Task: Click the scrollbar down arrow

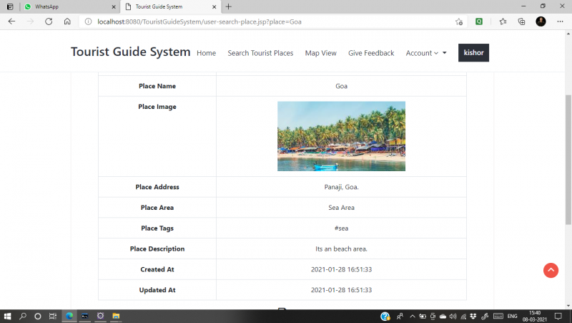Action: click(x=568, y=306)
